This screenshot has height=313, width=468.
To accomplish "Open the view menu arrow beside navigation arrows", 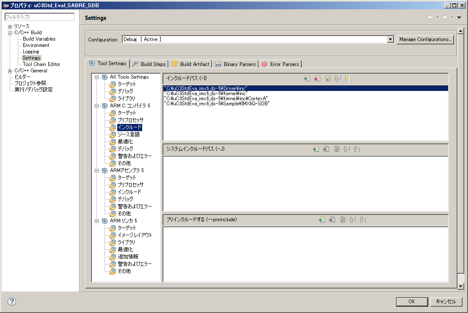I will click(x=459, y=17).
